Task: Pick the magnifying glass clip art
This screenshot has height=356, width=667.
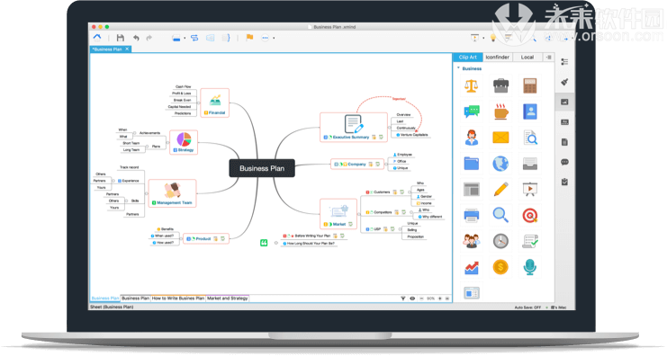Action: (500, 216)
